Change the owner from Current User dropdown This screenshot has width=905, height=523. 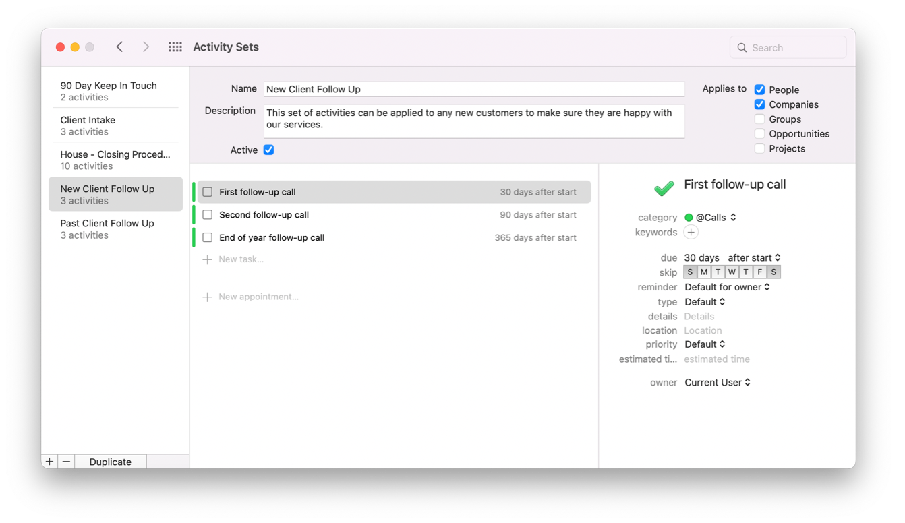click(x=718, y=382)
